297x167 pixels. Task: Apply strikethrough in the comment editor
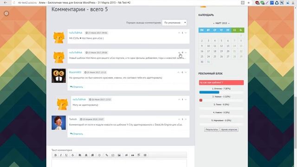coord(72,155)
